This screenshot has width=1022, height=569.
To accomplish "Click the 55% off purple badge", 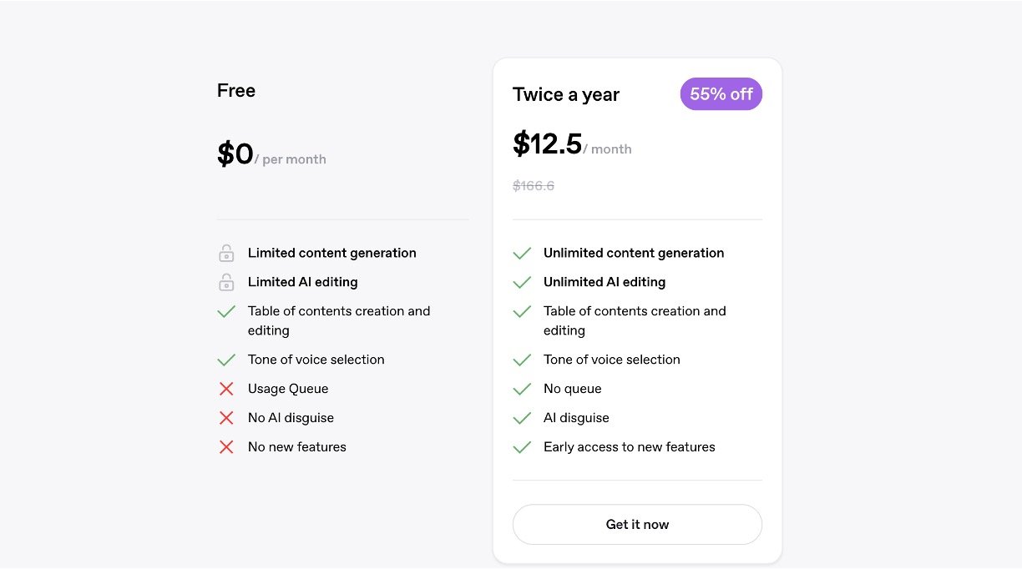I will (x=721, y=94).
